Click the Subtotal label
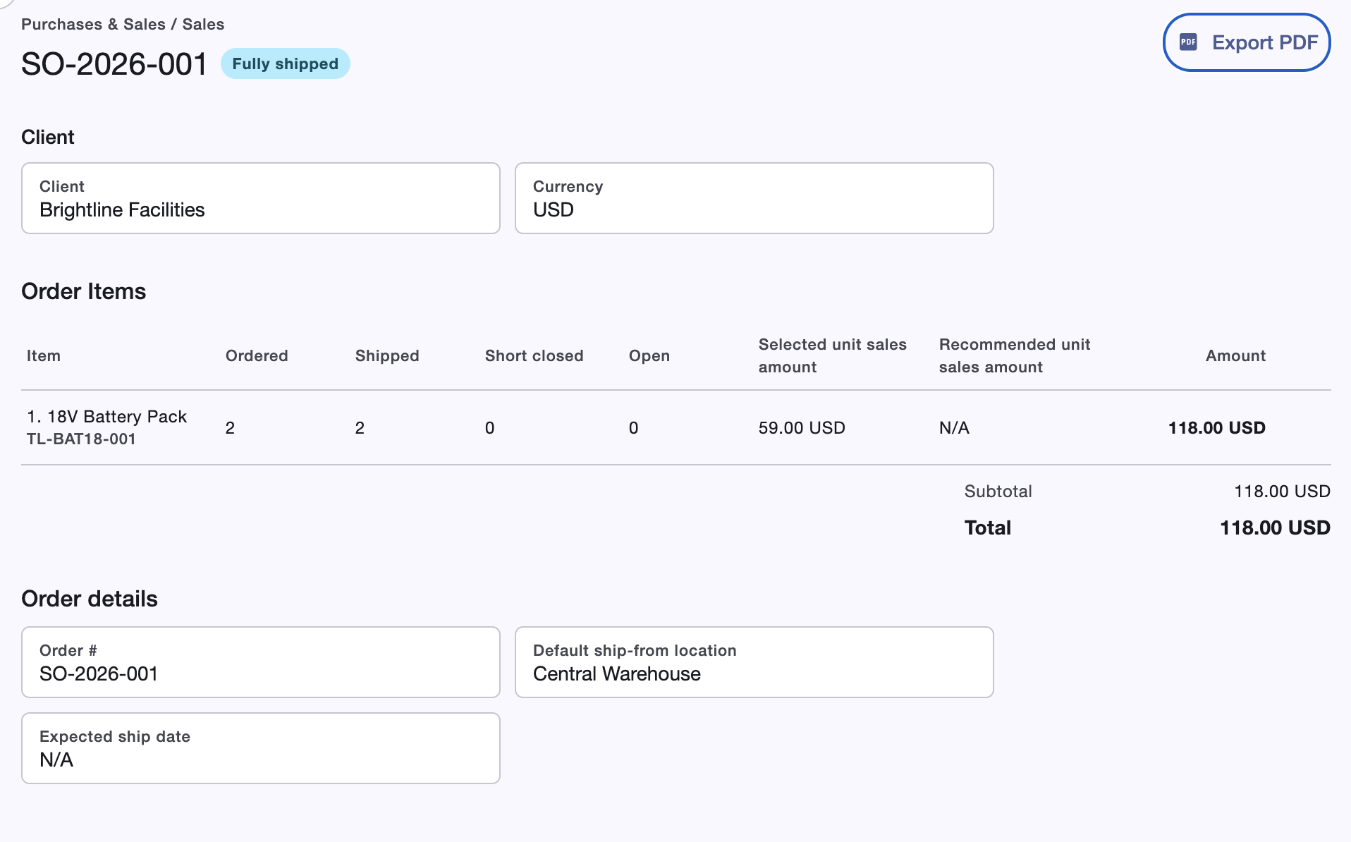Screen dimensions: 1351x842 998,492
